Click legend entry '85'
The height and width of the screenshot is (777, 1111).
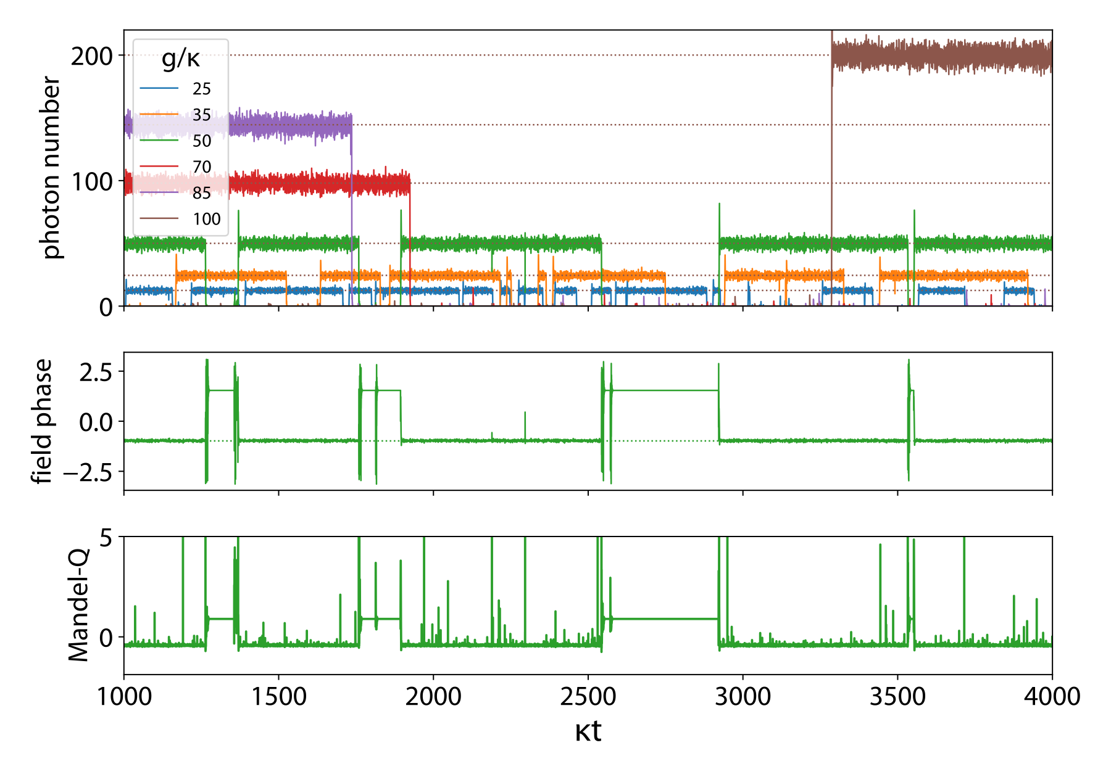pyautogui.click(x=202, y=193)
